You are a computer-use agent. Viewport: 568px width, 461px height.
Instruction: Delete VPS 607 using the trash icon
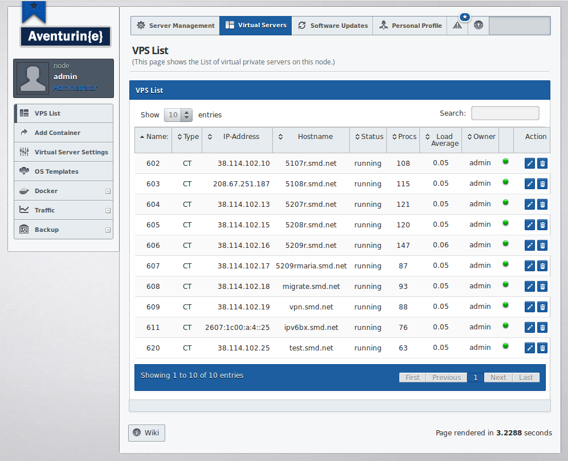click(542, 266)
